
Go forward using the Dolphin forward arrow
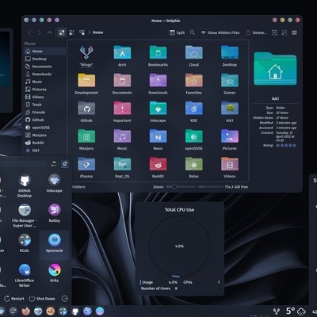40,32
